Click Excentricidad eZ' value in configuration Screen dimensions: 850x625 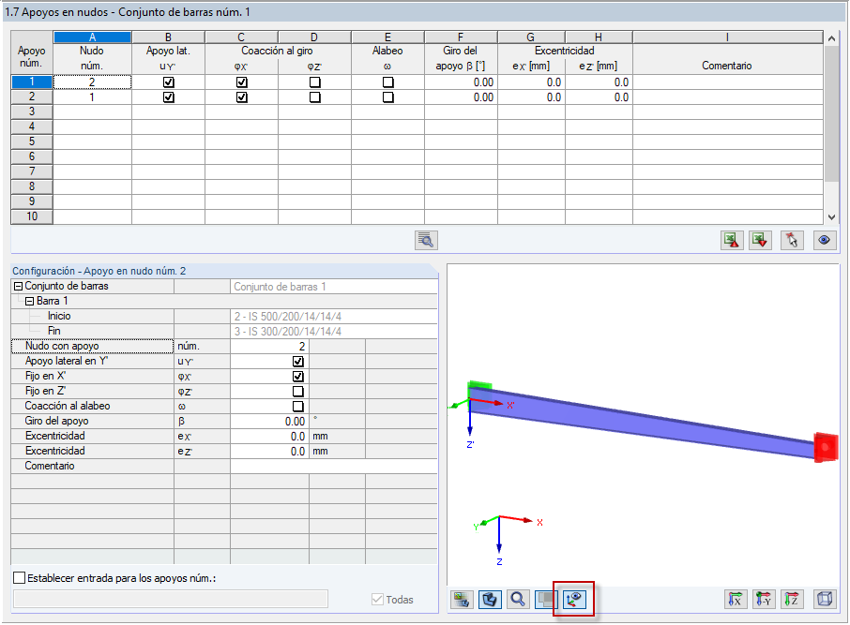click(269, 451)
